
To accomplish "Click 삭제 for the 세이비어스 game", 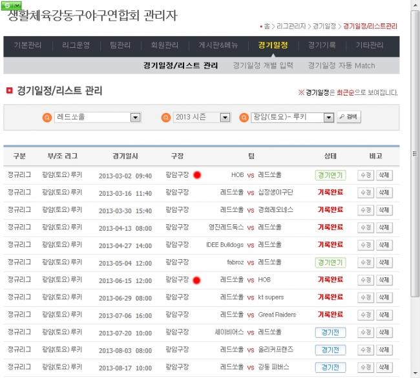I will tap(384, 333).
